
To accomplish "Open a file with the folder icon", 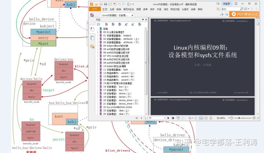I will (x=96, y=4).
